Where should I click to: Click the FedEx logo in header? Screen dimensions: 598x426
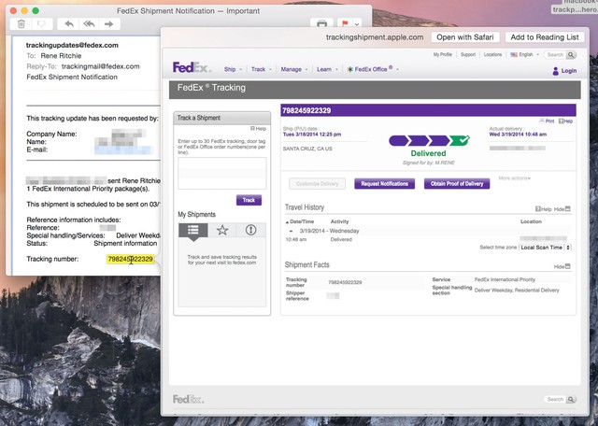[x=192, y=67]
